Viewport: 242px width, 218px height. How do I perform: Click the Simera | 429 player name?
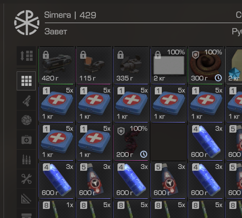pyautogui.click(x=70, y=15)
